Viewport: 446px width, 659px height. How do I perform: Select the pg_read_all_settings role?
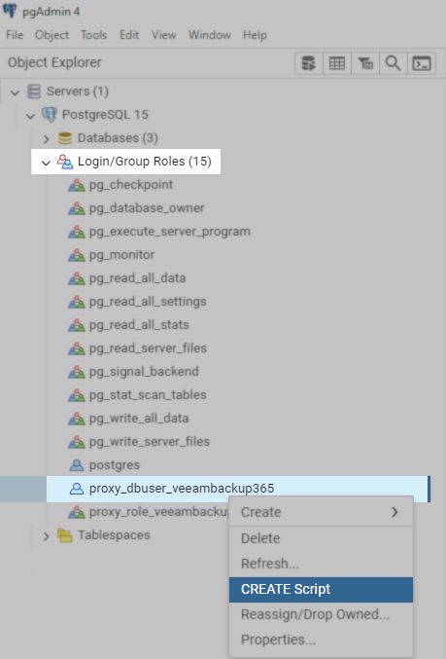coord(148,302)
